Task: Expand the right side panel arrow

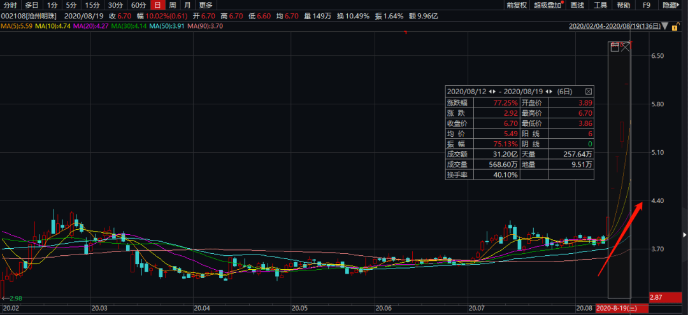Action: click(x=685, y=235)
